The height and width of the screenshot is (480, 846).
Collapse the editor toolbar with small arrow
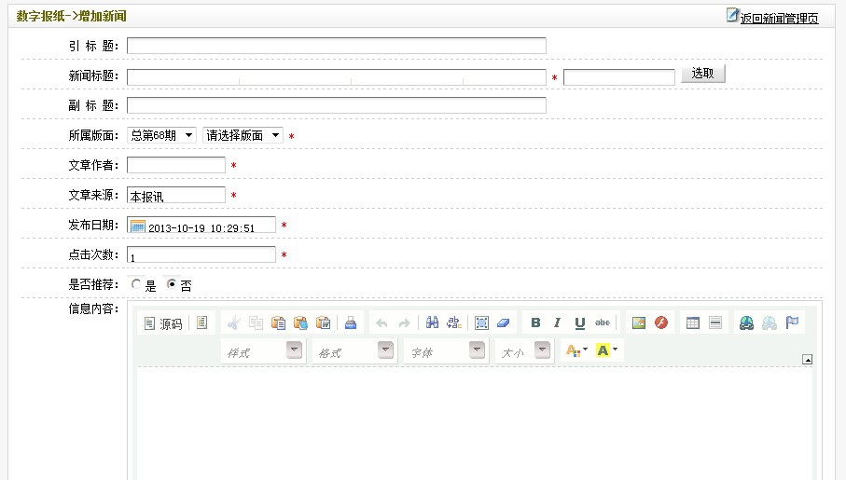[x=807, y=360]
